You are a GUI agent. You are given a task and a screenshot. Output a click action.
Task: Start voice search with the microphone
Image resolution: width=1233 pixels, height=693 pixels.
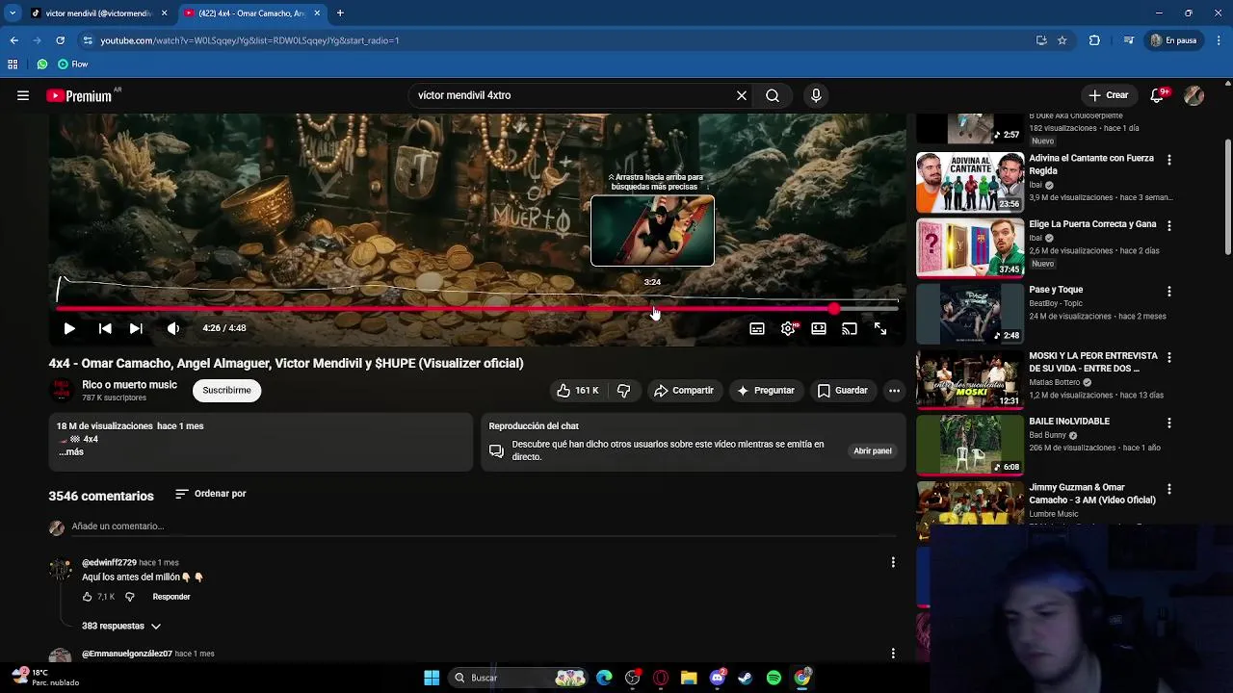point(816,95)
